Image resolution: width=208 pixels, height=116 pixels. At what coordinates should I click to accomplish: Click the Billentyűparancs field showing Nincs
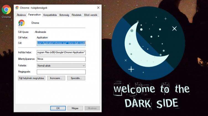pyautogui.click(x=61, y=59)
